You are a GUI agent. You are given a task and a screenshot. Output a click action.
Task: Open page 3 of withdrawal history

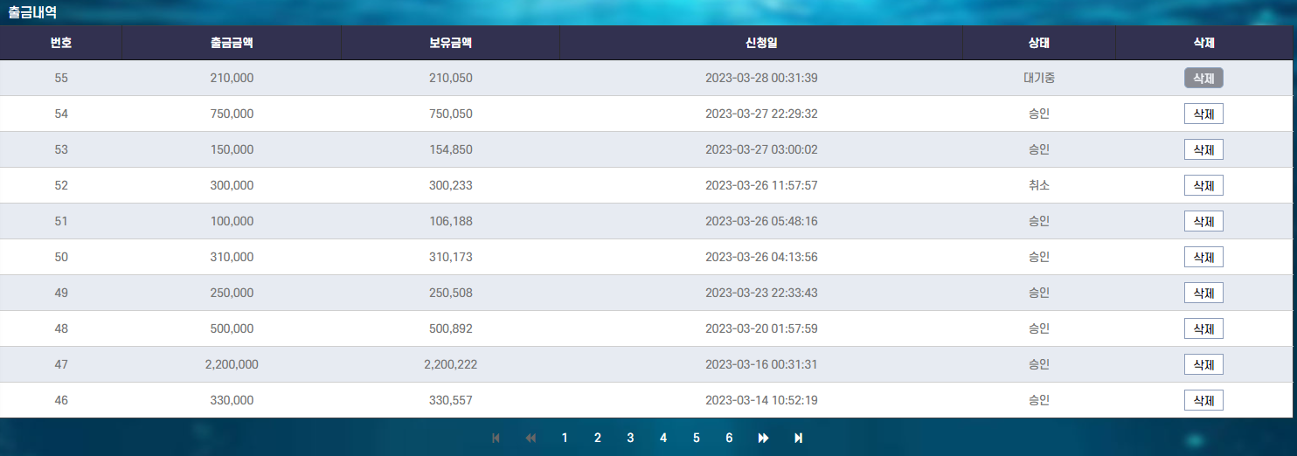click(x=630, y=438)
